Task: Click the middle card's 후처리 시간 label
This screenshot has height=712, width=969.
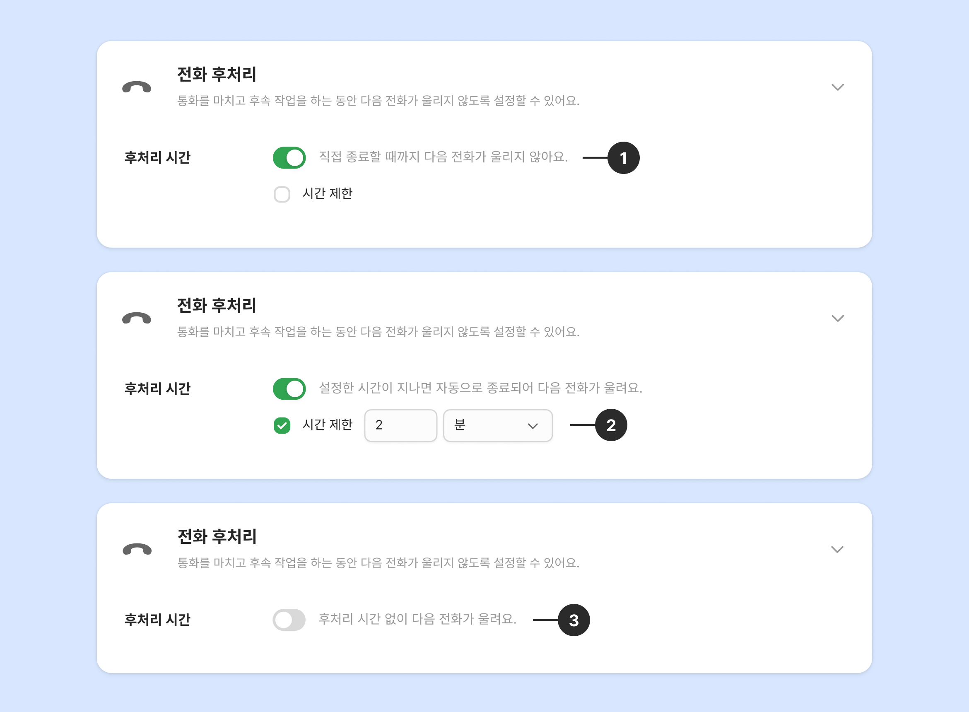Action: coord(157,389)
